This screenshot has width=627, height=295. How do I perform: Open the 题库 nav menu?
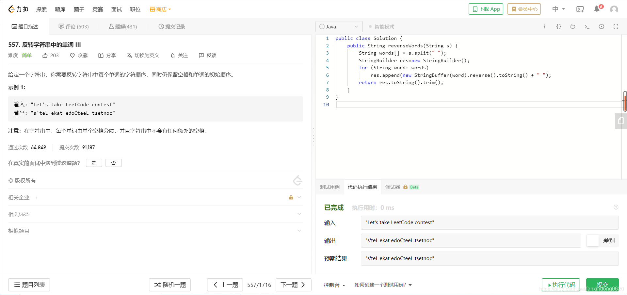[x=60, y=9]
